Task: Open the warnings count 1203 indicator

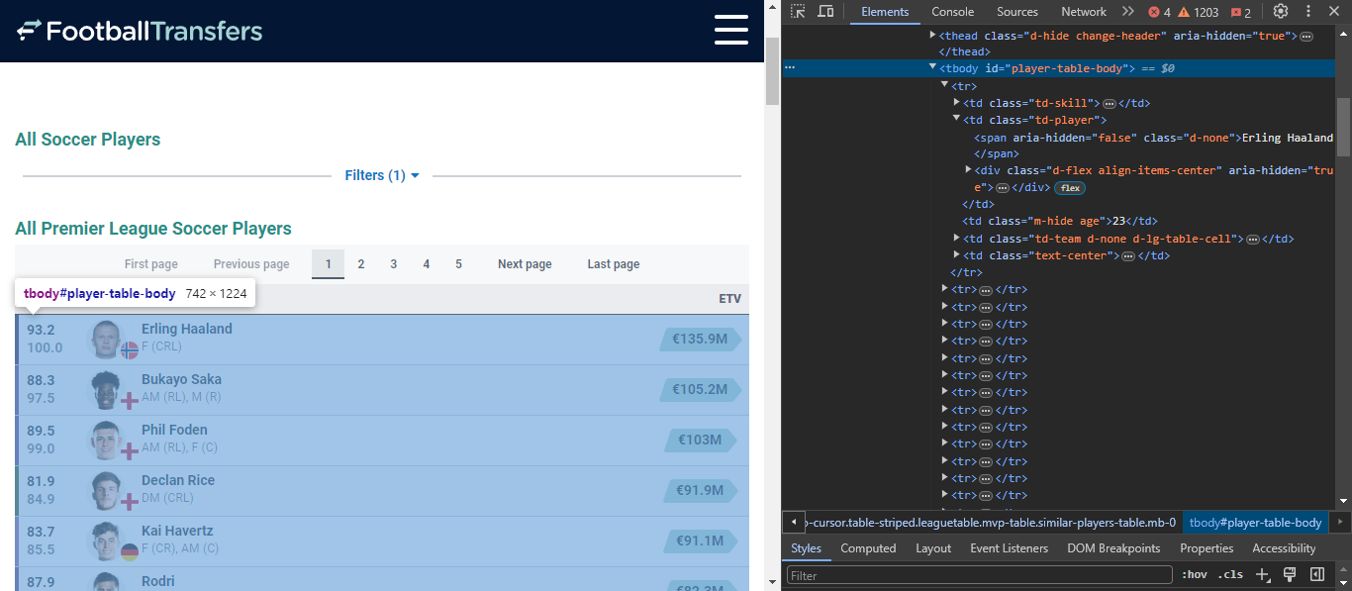Action: [1198, 13]
